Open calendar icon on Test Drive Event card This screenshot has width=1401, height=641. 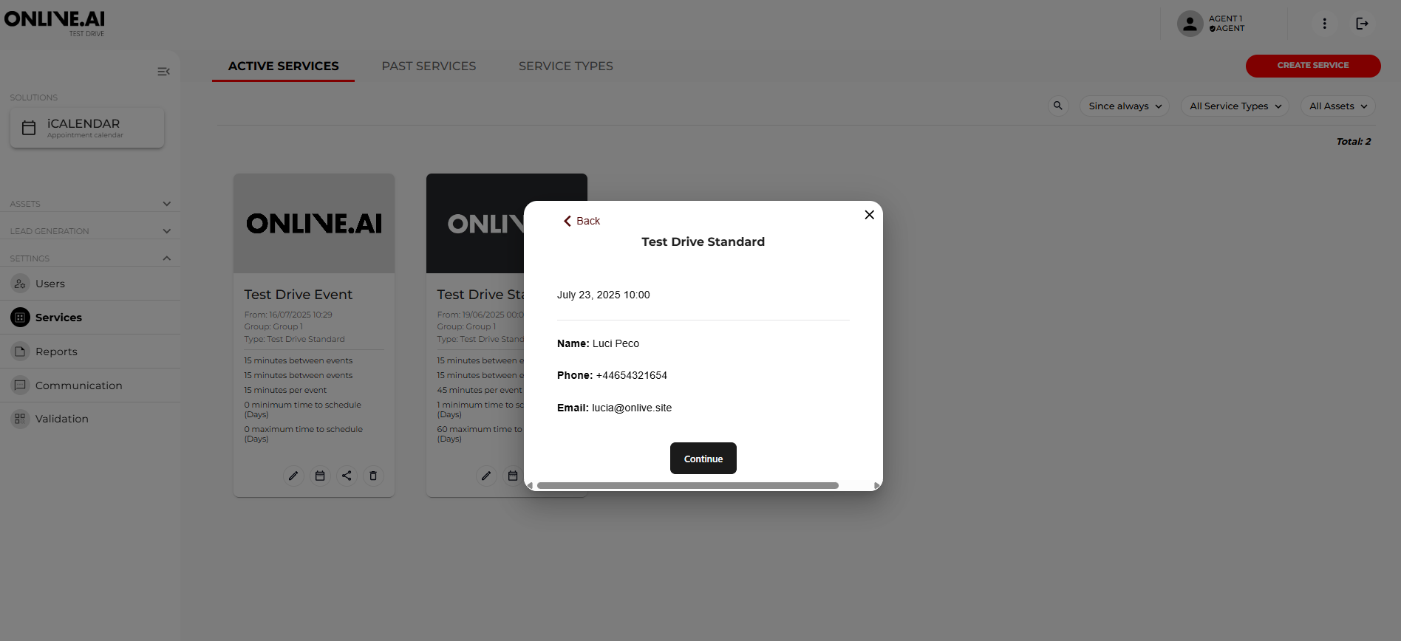320,476
